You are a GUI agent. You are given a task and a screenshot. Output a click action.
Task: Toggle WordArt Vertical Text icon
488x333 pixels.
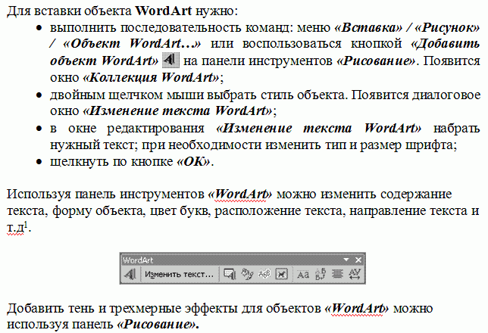pyautogui.click(x=321, y=274)
